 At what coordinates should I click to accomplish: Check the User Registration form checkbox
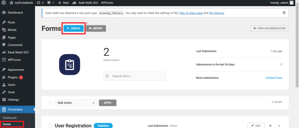coord(50,126)
